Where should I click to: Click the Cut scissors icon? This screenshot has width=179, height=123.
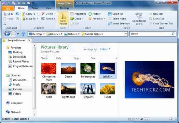pos(5,24)
